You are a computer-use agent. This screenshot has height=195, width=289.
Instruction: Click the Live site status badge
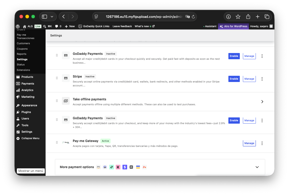point(38,26)
